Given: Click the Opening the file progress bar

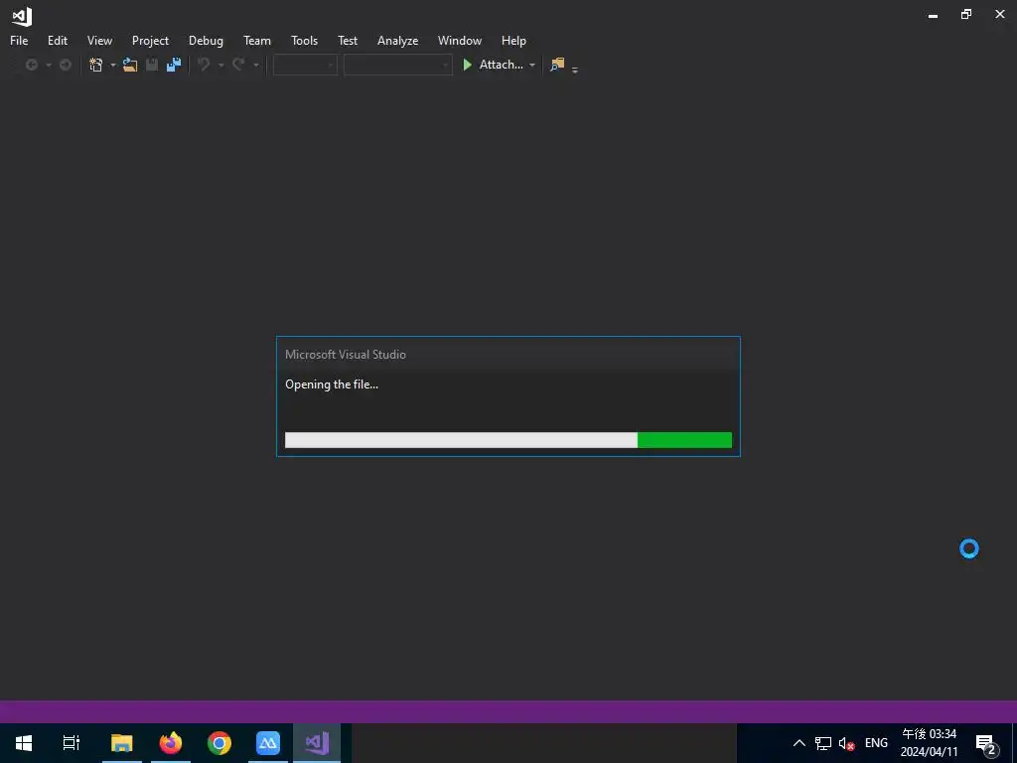Looking at the screenshot, I should click(x=508, y=440).
